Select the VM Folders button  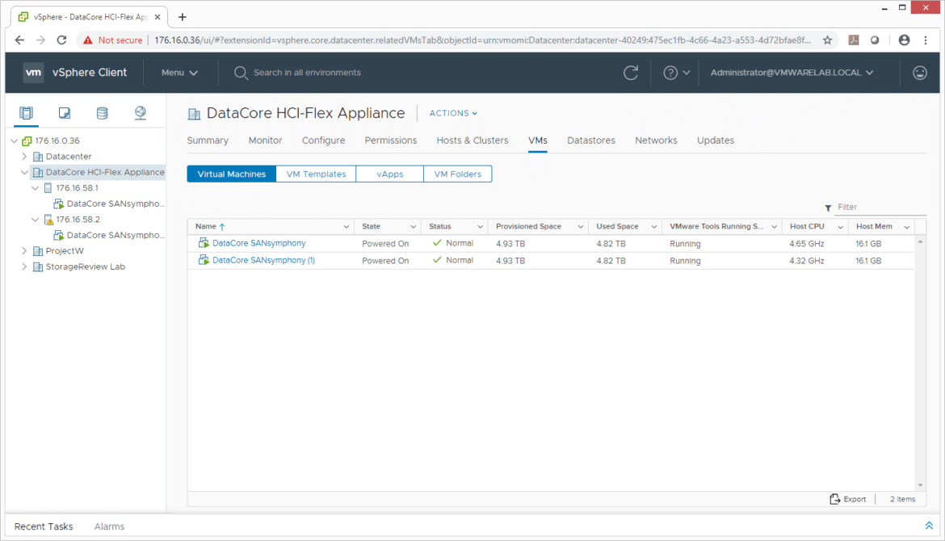457,174
